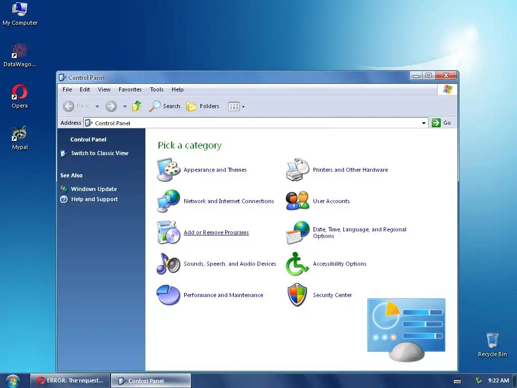Click the Control Panel taskbar button
Viewport: 517px width, 388px height.
(x=151, y=380)
